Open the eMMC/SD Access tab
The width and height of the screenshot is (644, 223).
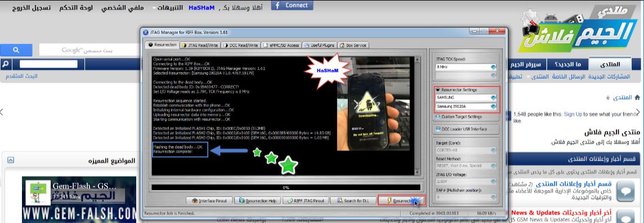[281, 45]
